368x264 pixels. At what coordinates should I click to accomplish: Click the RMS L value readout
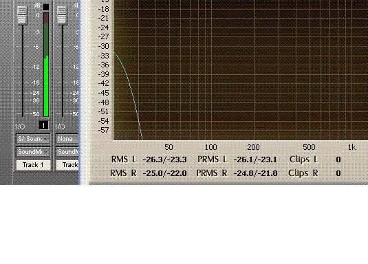coord(165,159)
